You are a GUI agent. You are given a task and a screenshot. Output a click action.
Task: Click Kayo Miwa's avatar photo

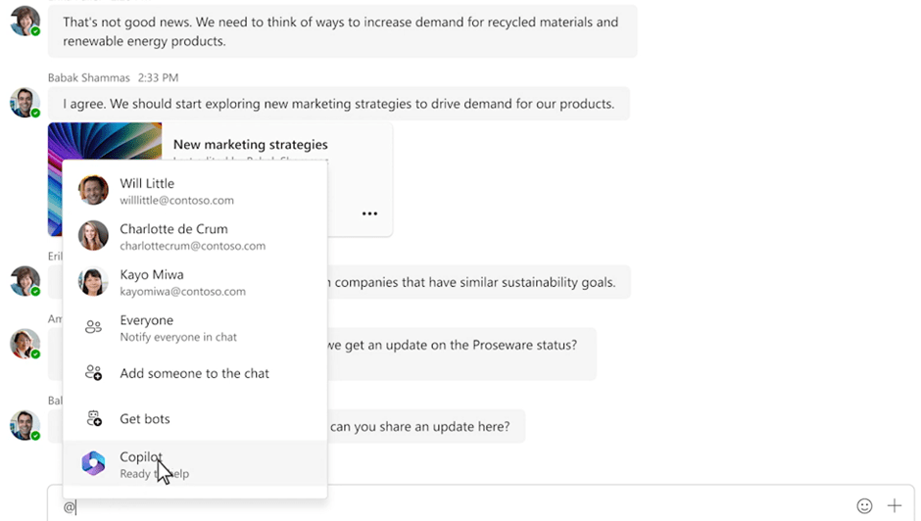(x=93, y=282)
